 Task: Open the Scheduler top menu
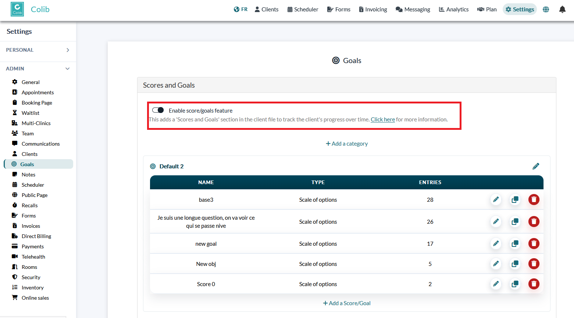pyautogui.click(x=303, y=10)
